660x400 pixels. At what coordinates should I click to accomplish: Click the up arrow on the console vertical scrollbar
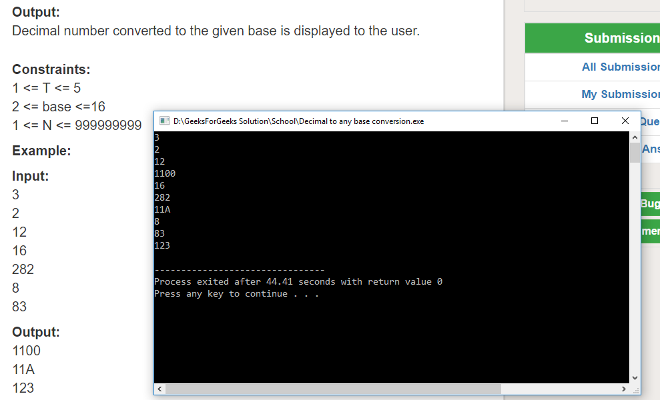(635, 135)
